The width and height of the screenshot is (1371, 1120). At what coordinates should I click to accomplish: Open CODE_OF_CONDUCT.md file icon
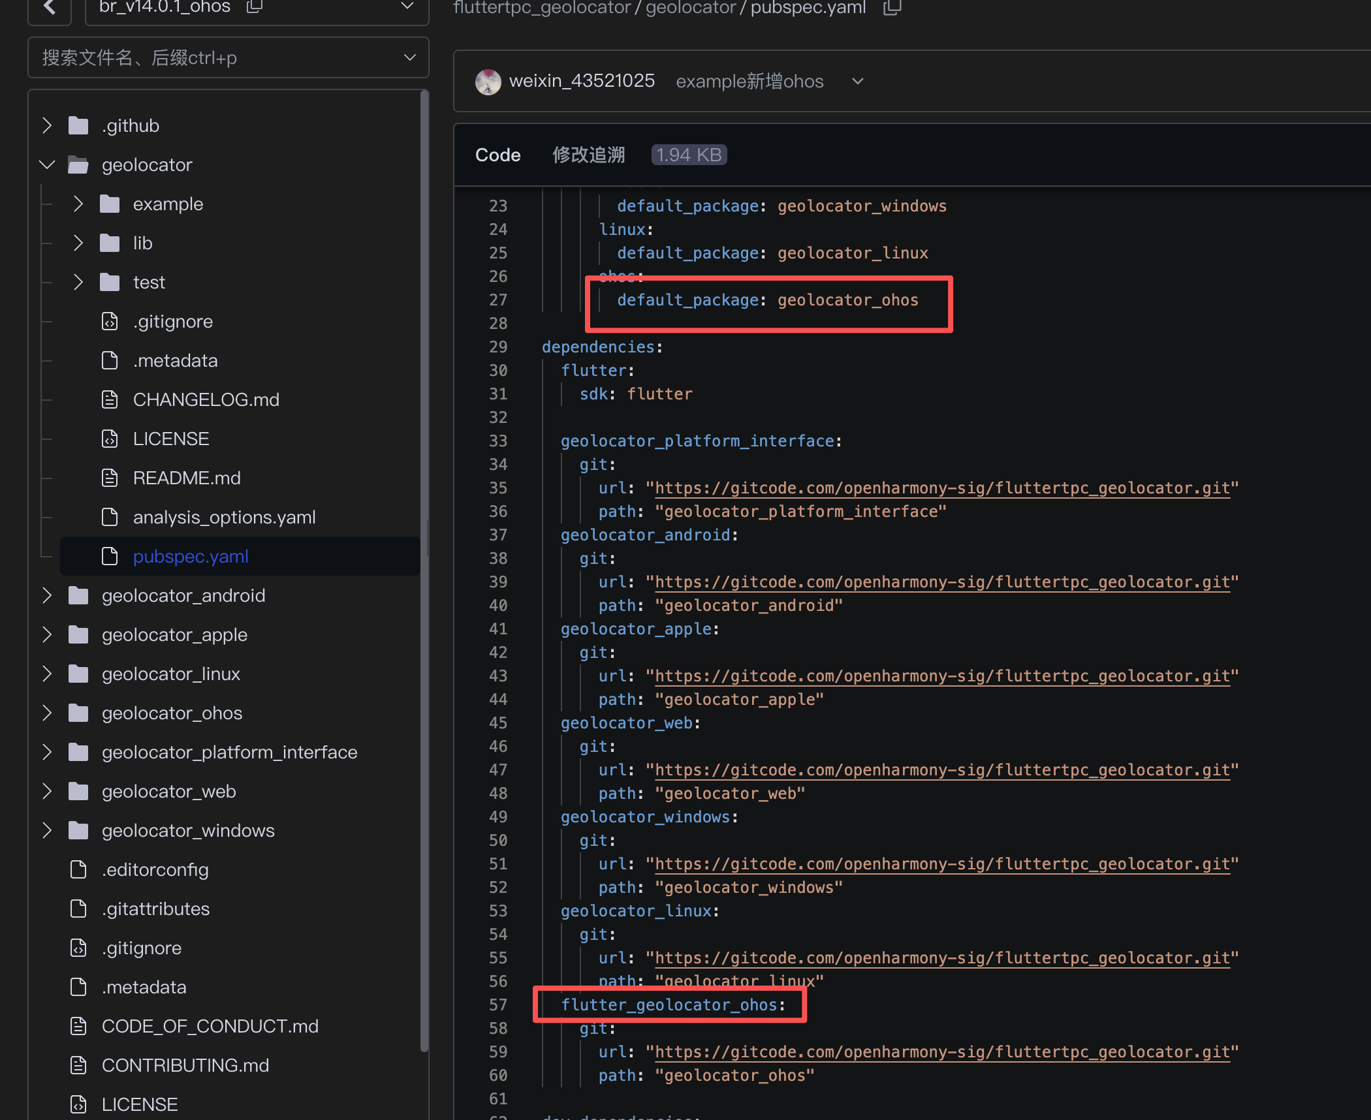pyautogui.click(x=78, y=1026)
